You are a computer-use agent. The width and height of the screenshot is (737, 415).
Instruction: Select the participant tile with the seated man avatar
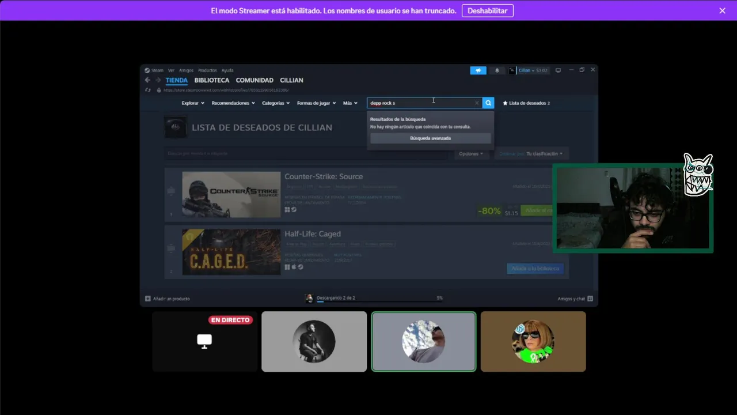(x=314, y=341)
